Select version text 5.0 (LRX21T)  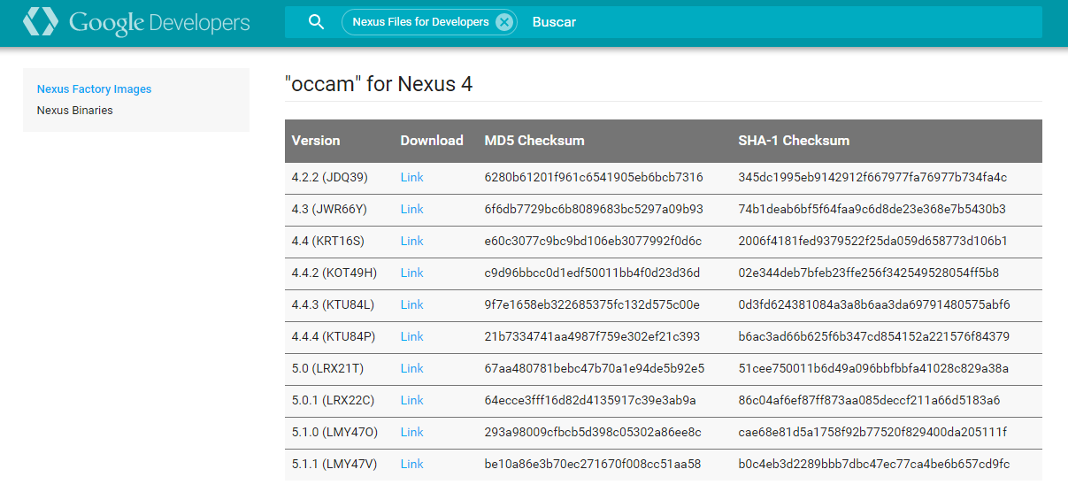coord(327,368)
